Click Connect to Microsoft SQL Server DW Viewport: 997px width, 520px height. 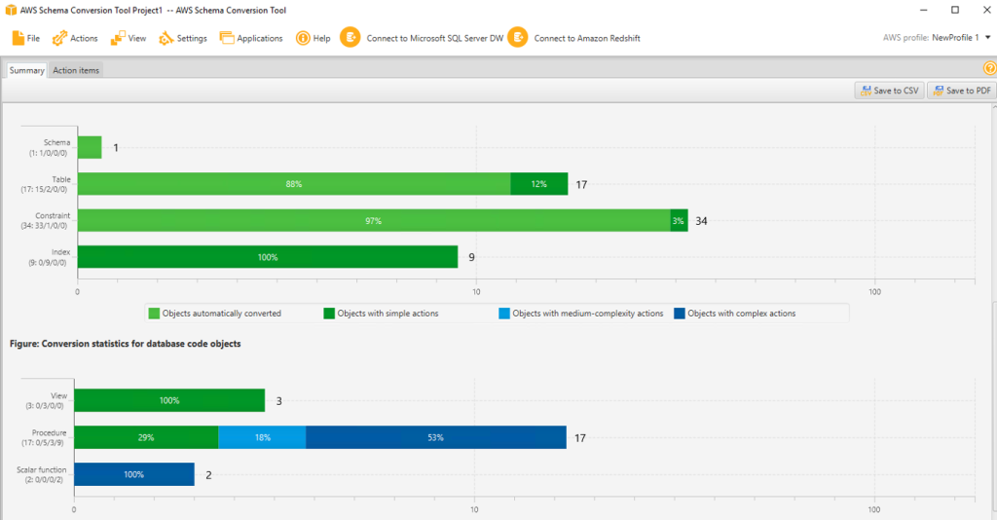(435, 38)
